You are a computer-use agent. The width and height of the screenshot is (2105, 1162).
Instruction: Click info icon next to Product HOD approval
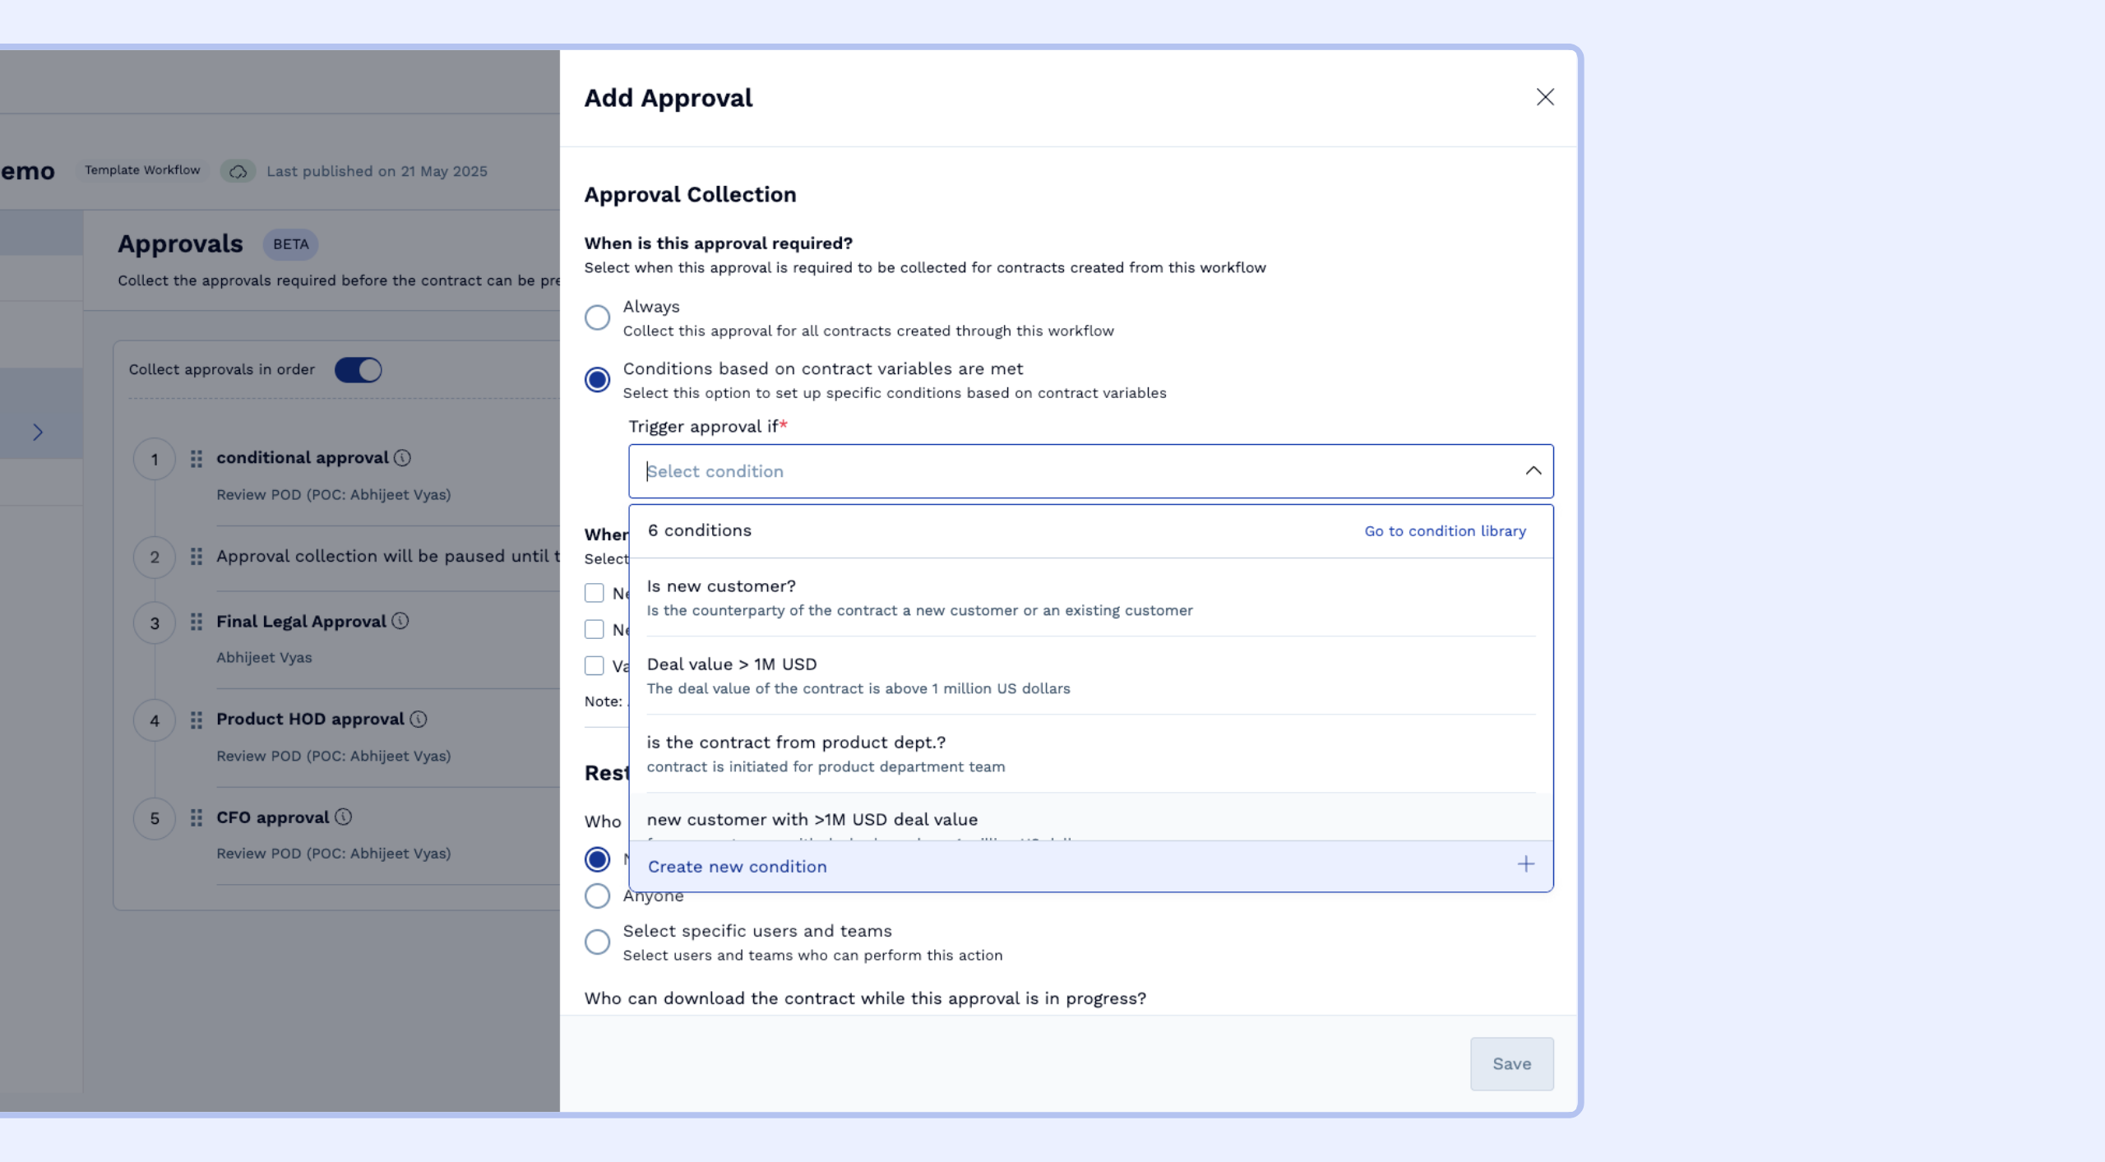tap(419, 719)
